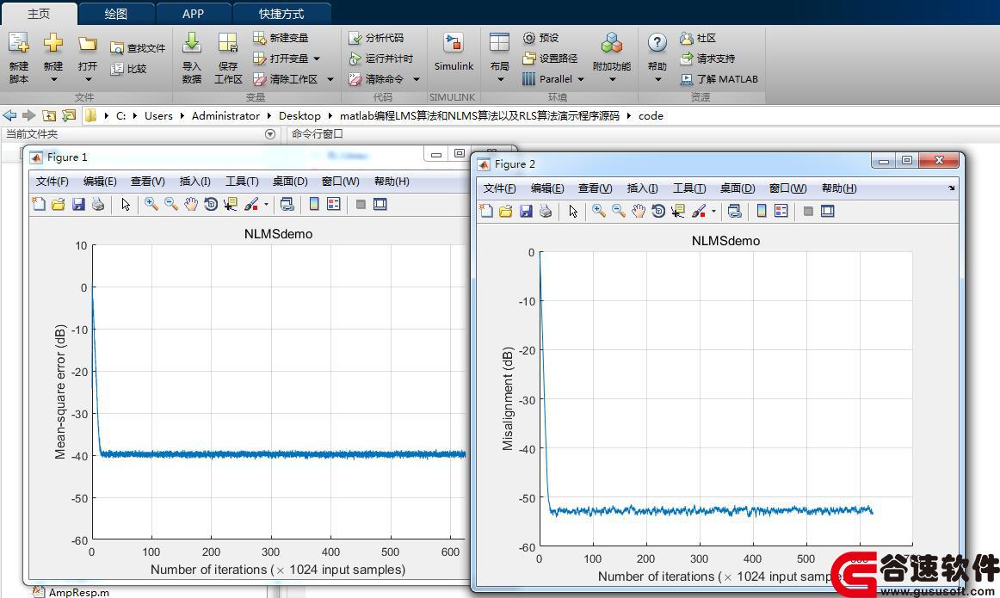Image resolution: width=1000 pixels, height=598 pixels.
Task: Toggle Zoom Out tool in Figure 1
Action: point(171,204)
